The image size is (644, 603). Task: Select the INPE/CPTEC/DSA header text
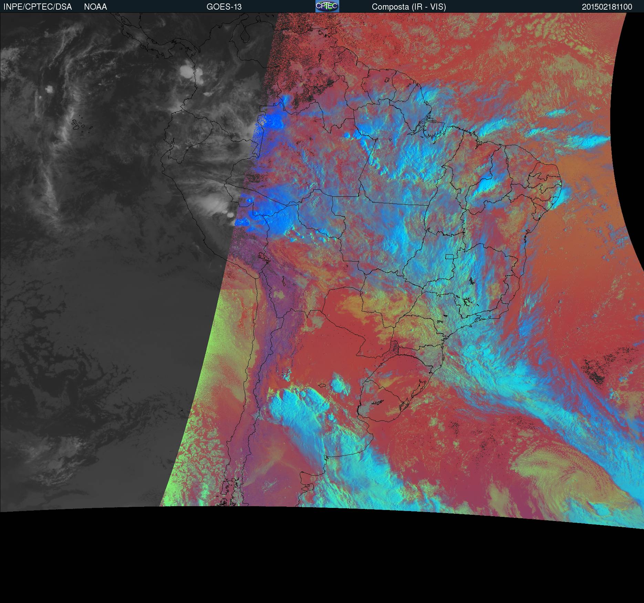38,7
